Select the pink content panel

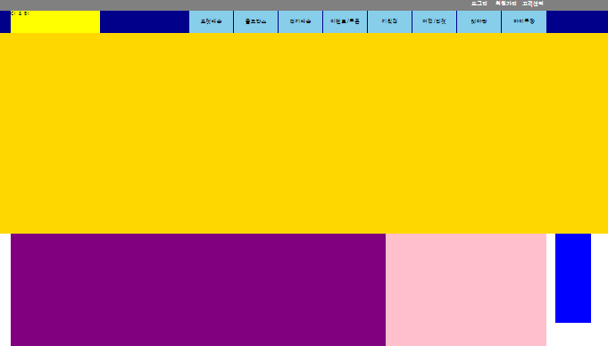click(466, 290)
